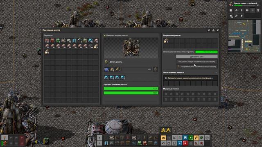
Task: Switch quickbar row selector labelled 1
Action: [x=99, y=143]
